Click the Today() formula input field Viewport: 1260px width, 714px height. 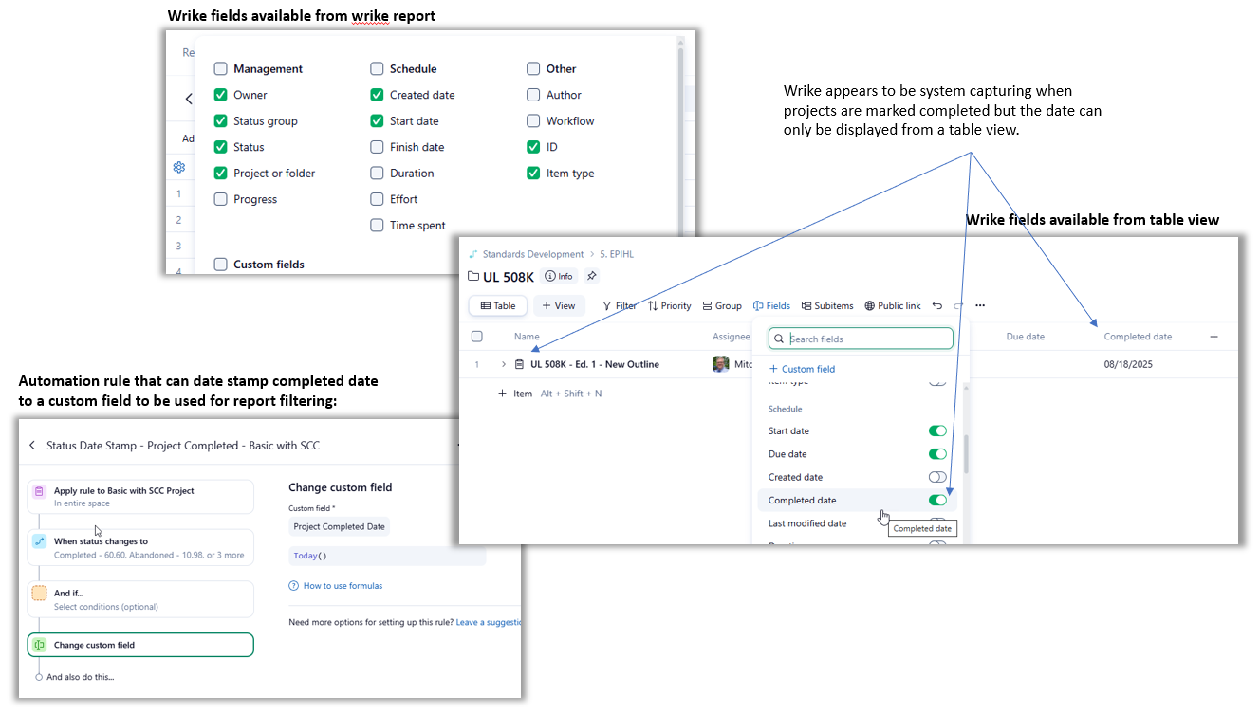click(387, 556)
